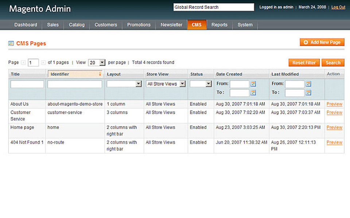Click the page number input field

33,63
